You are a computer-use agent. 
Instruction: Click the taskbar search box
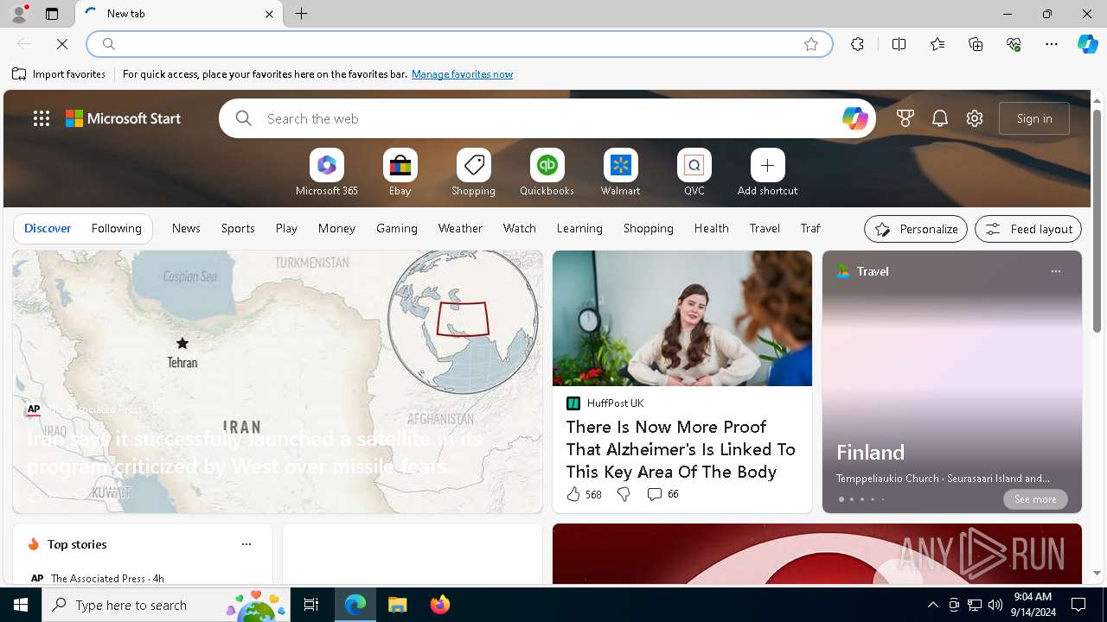click(167, 605)
